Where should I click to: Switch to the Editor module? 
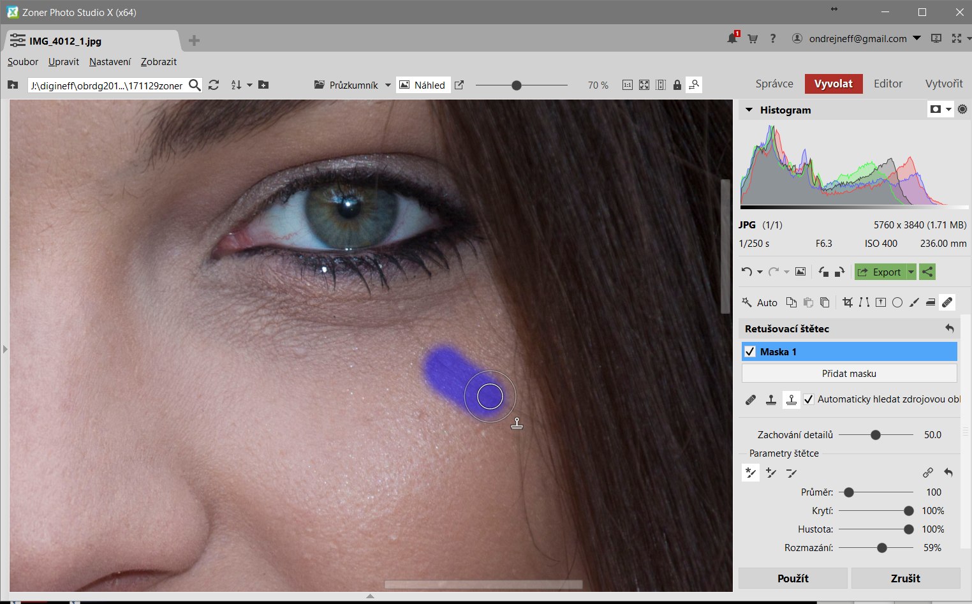tap(888, 84)
